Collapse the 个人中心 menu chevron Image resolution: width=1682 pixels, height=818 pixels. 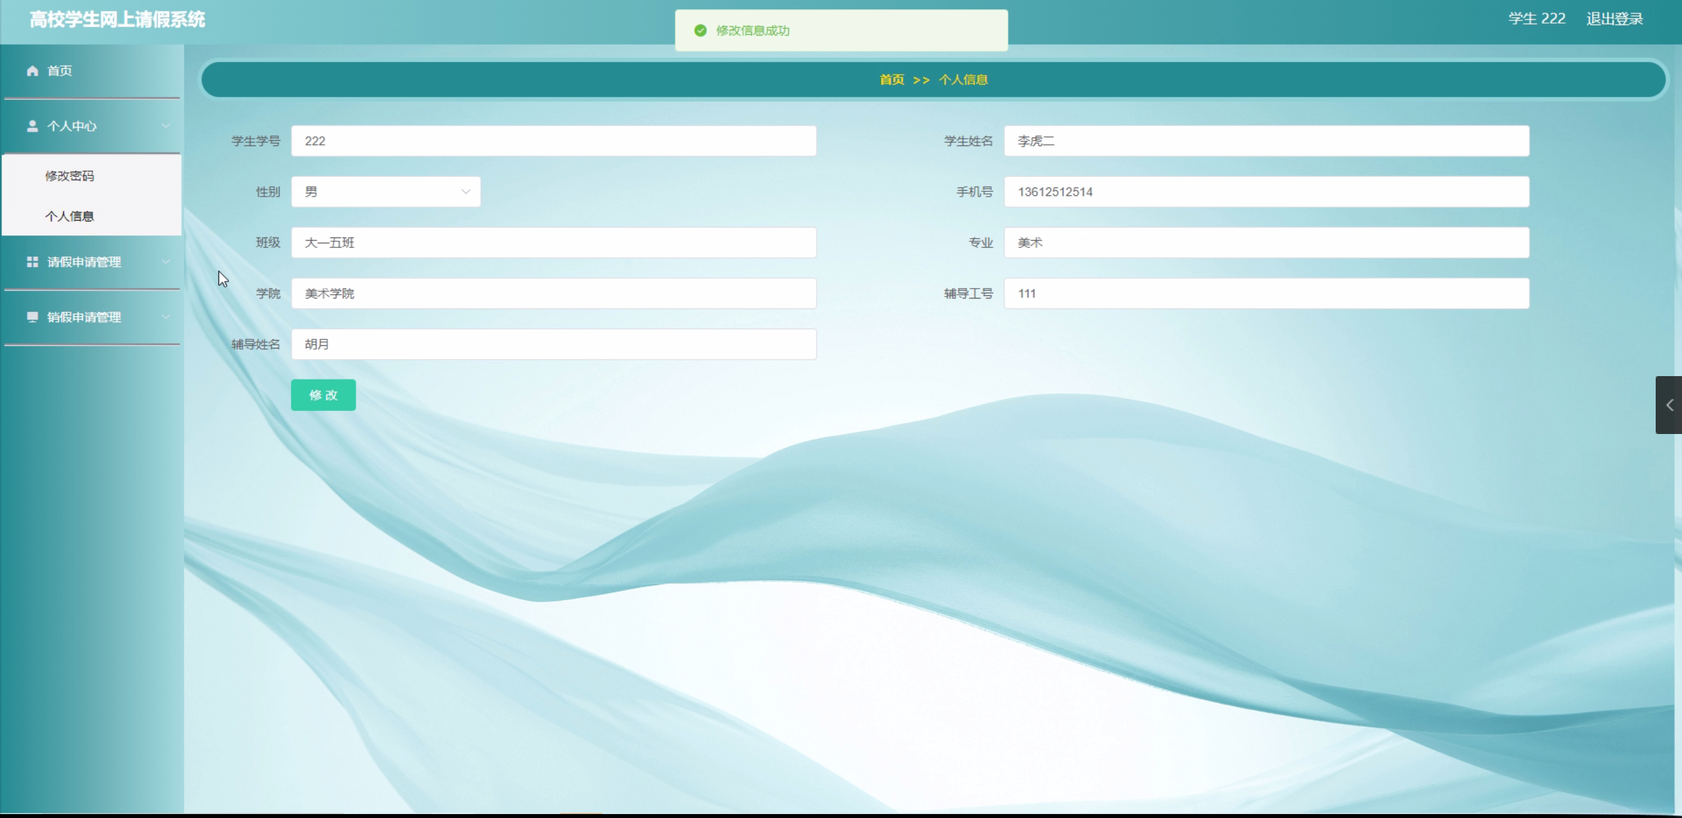166,126
